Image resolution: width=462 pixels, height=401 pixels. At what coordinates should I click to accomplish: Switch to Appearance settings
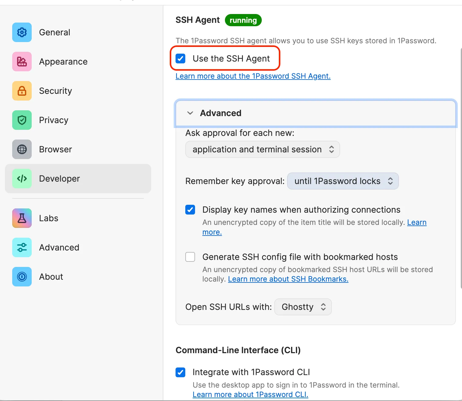[78, 62]
